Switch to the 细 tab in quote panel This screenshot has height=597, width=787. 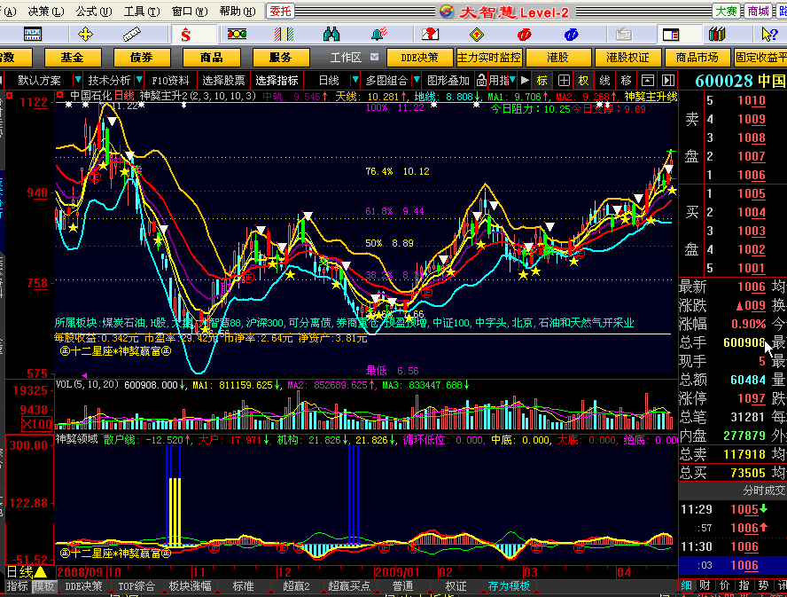(x=687, y=585)
